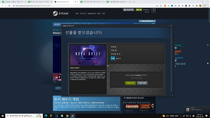Open the Minecraft block taskbar icon

[51, 116]
